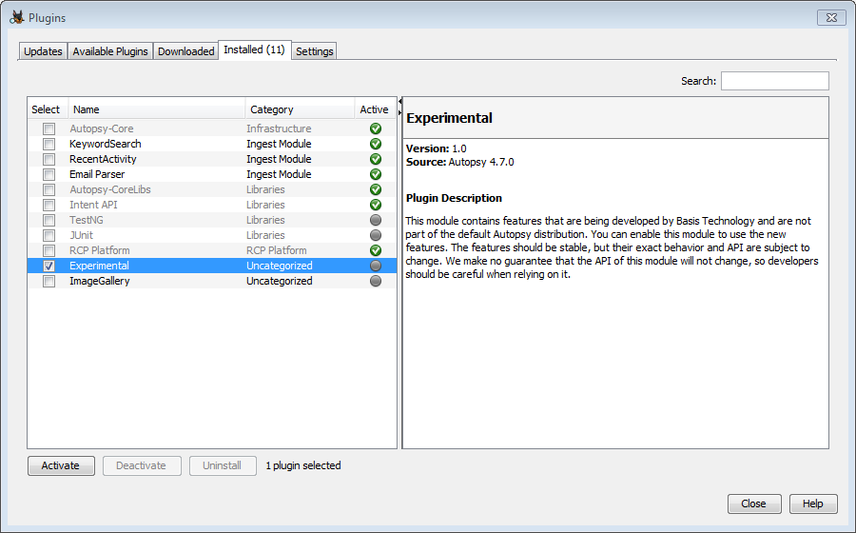Click the green active icon for Autopsy-Core

375,128
